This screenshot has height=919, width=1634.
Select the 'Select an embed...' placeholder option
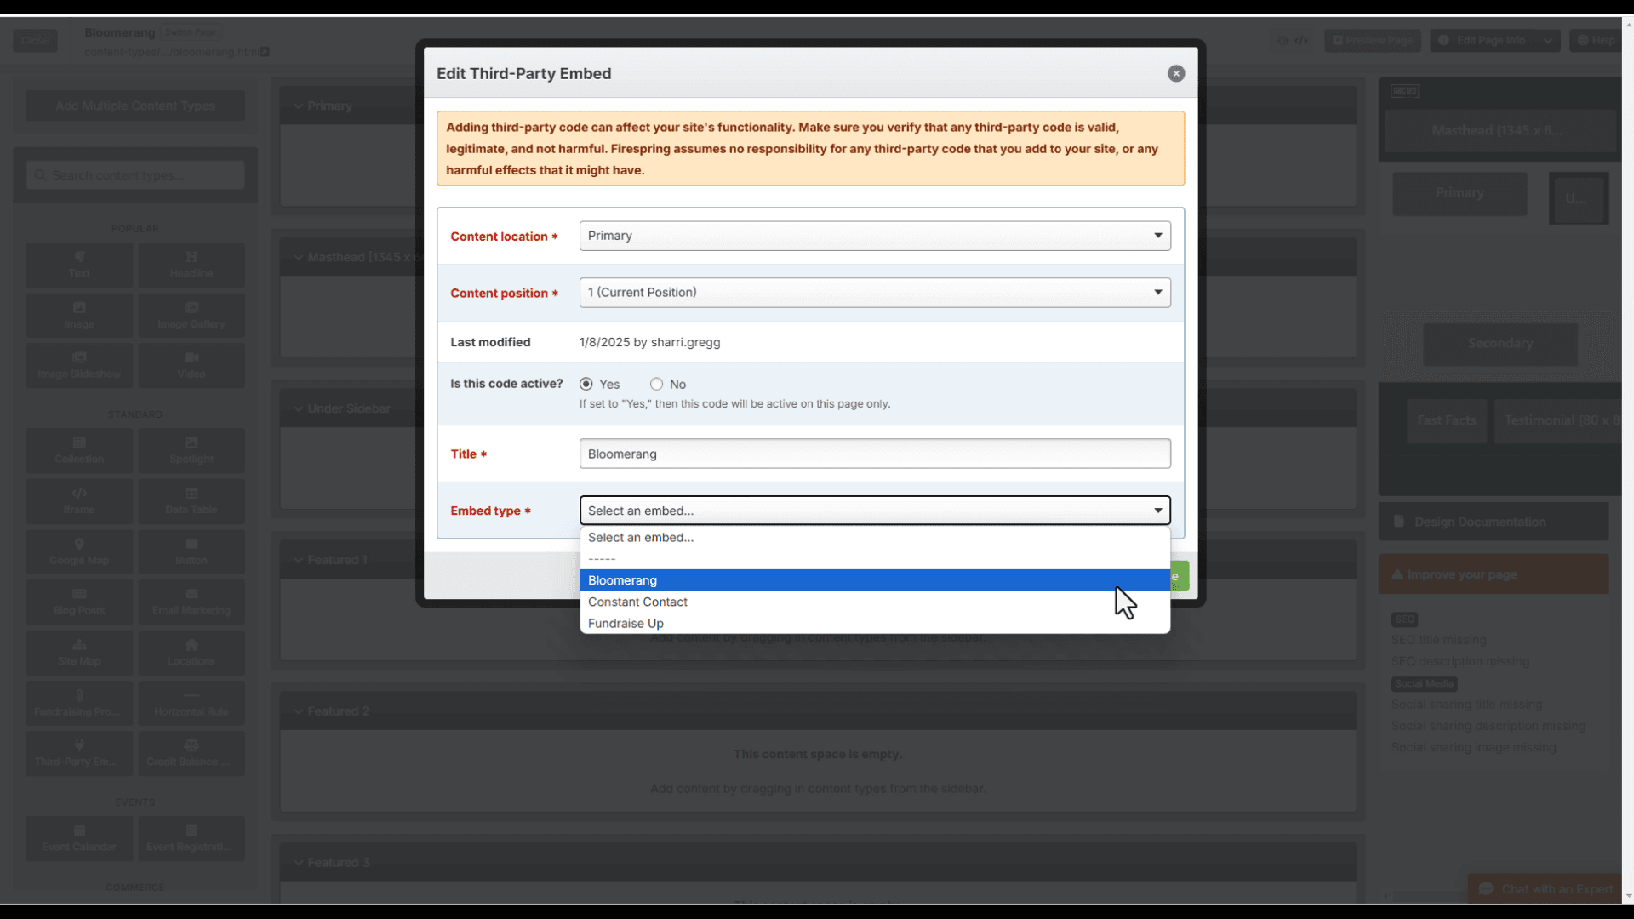(x=875, y=537)
